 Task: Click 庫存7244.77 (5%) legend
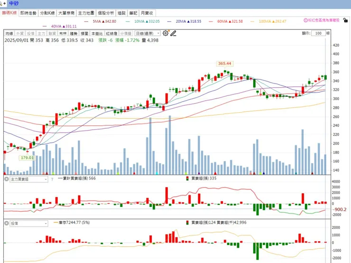coord(72,223)
